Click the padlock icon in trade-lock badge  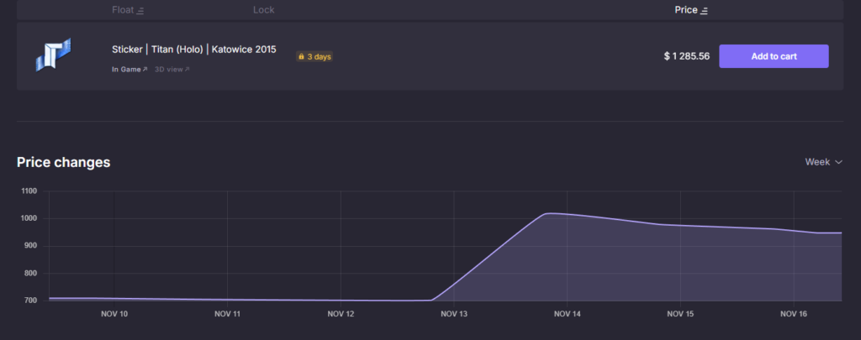click(301, 57)
